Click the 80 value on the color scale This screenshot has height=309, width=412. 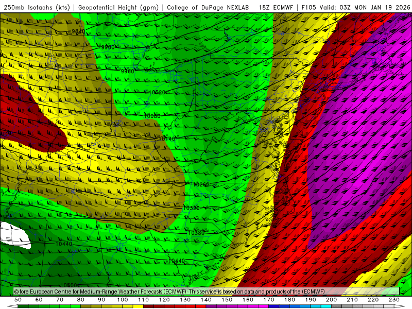click(x=81, y=300)
